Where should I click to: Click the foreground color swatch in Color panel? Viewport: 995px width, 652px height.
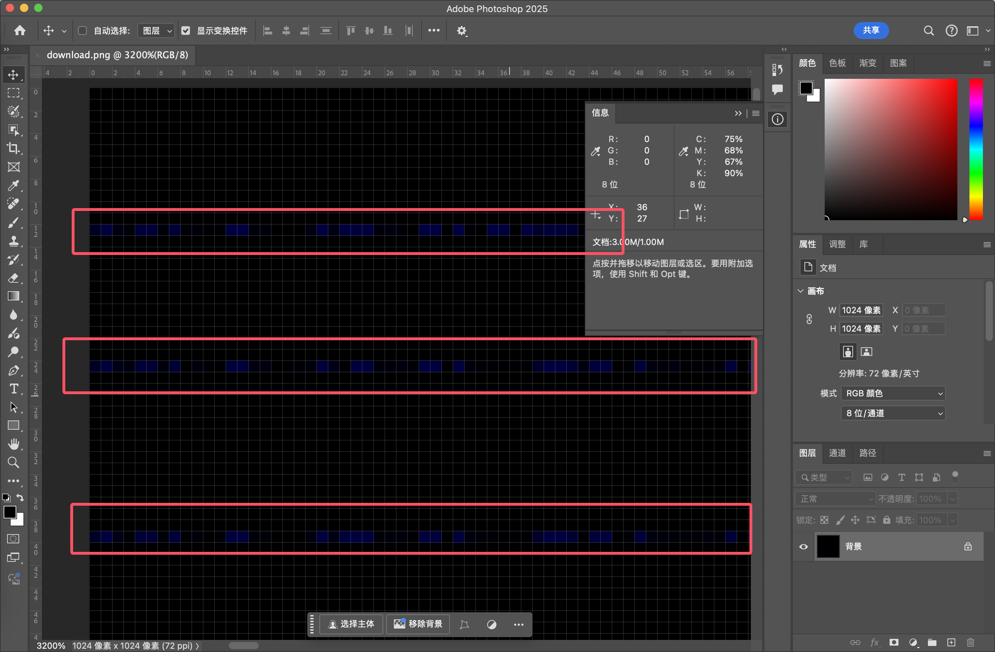pyautogui.click(x=806, y=88)
